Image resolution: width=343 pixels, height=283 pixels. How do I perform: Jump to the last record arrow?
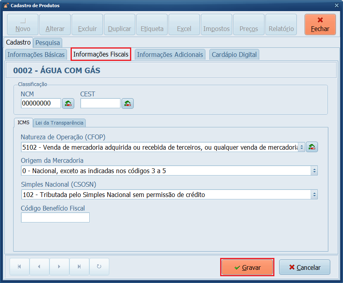(x=79, y=267)
